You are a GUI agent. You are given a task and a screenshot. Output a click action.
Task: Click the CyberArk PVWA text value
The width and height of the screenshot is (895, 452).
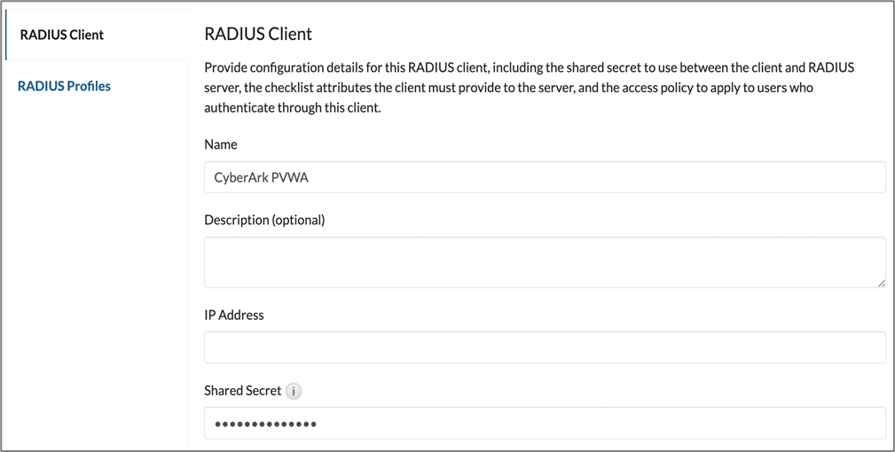(261, 177)
